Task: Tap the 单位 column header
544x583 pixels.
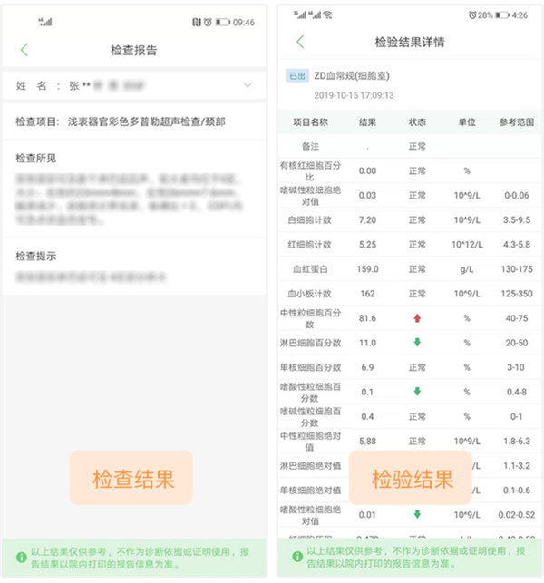Action: coord(467,122)
